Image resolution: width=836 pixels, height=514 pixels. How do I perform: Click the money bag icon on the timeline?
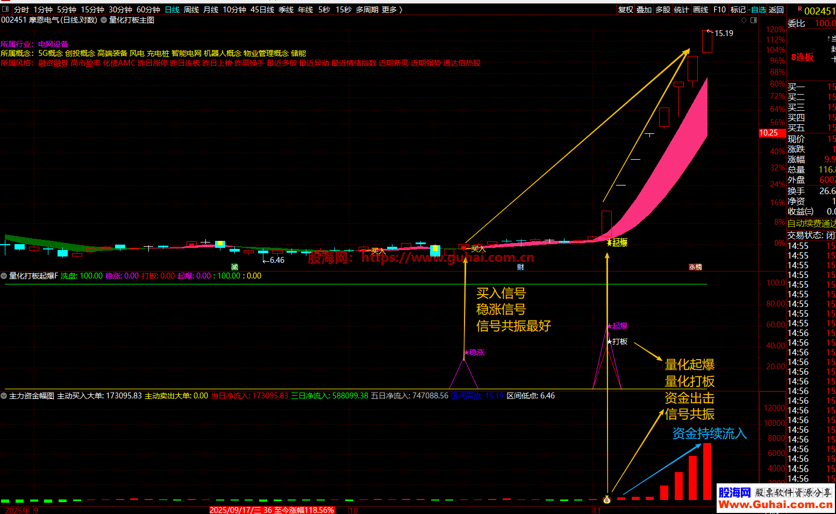607,499
